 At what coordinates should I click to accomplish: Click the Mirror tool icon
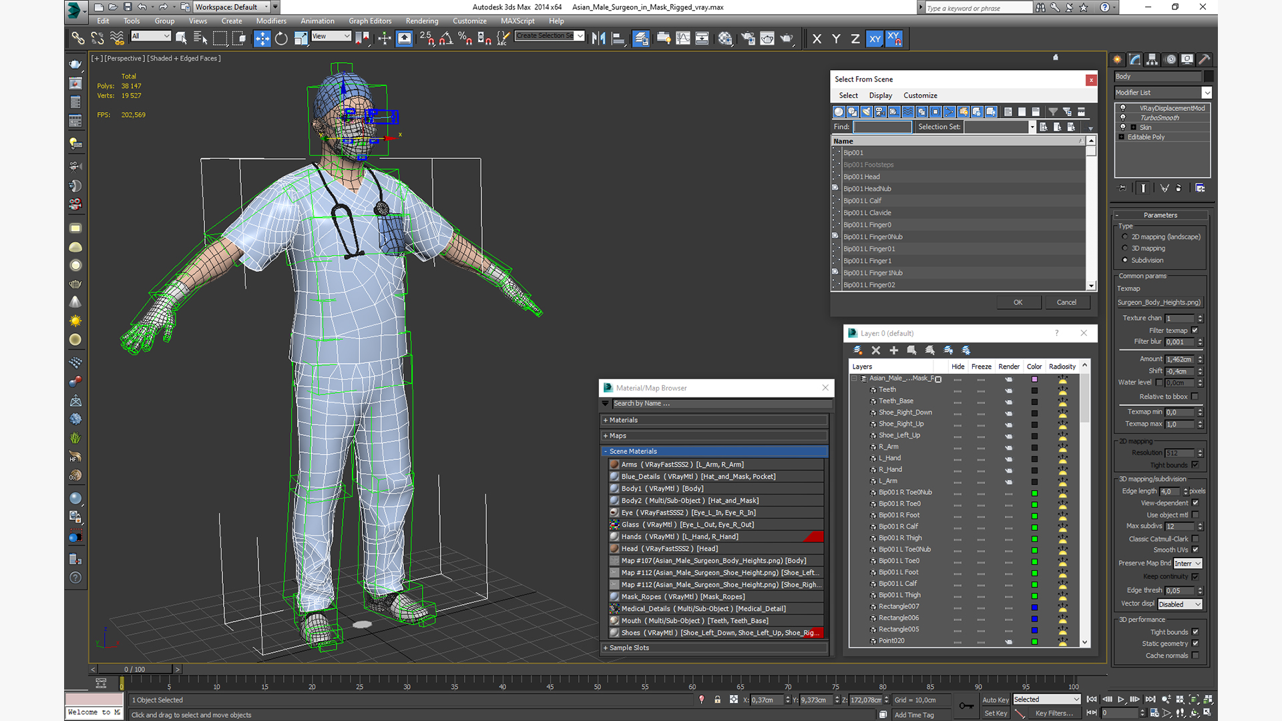598,39
